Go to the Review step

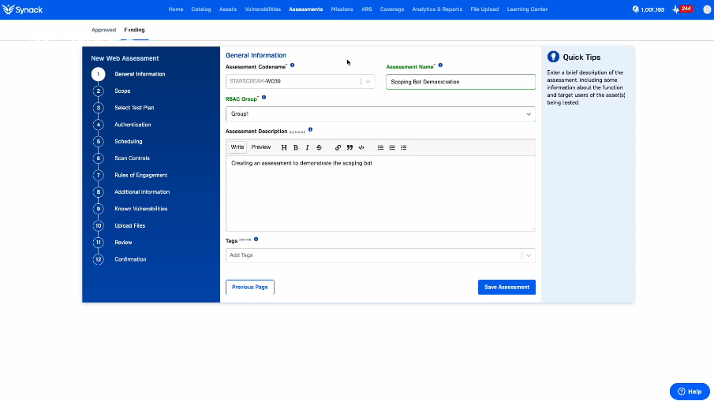(x=123, y=243)
